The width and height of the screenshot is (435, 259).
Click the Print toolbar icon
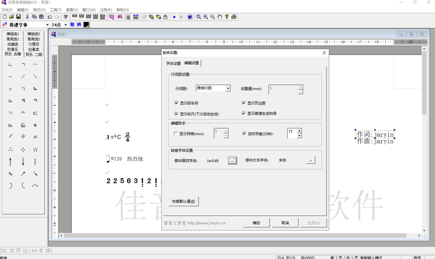[x=234, y=17]
